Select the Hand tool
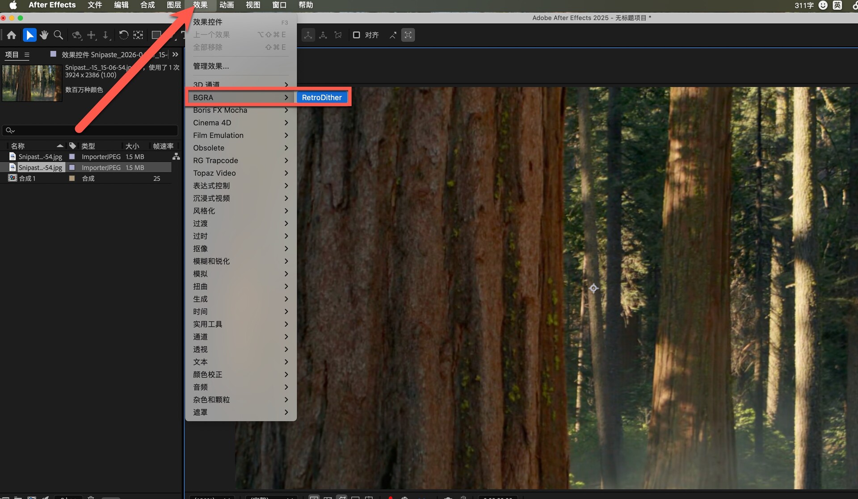 coord(44,35)
